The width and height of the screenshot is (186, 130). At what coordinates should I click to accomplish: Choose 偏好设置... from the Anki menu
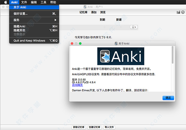34,14
